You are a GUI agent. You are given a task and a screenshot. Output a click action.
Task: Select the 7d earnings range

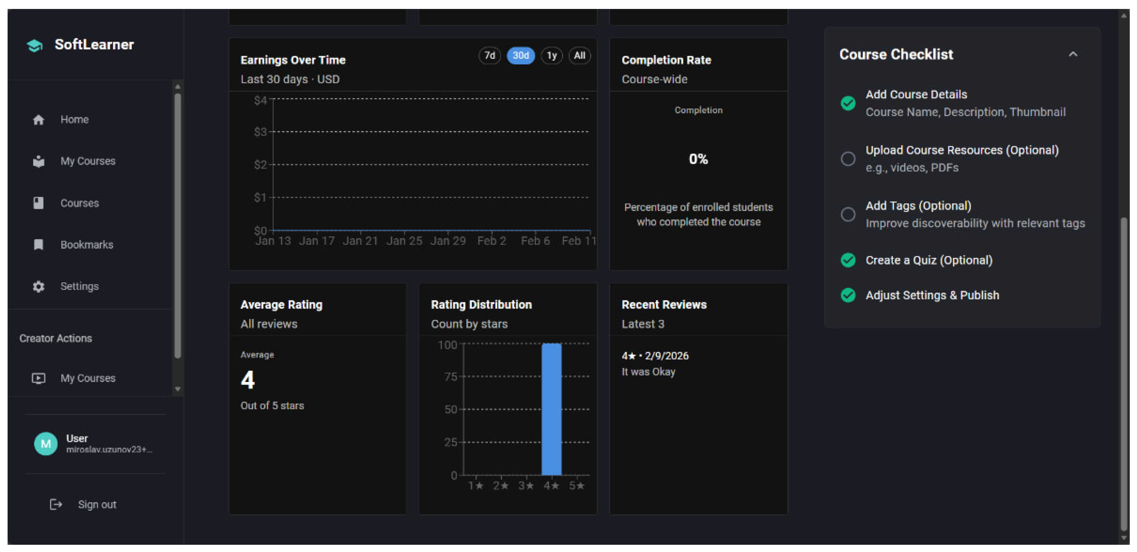tap(490, 55)
